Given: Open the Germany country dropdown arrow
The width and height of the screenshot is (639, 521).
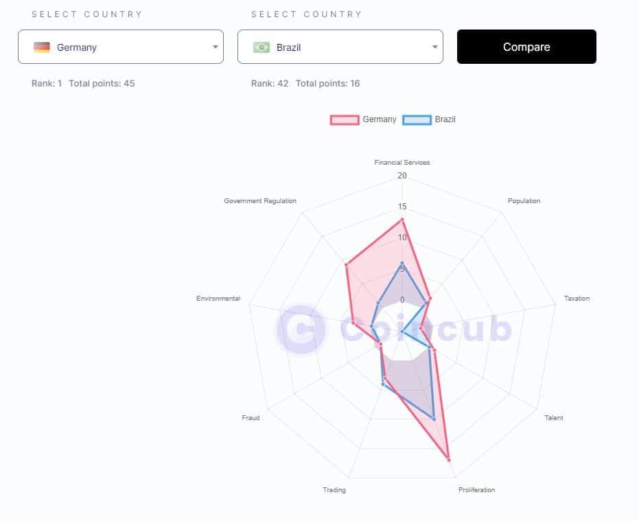Looking at the screenshot, I should click(x=216, y=47).
